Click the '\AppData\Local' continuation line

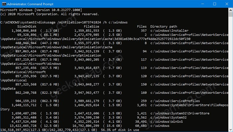[14, 80]
